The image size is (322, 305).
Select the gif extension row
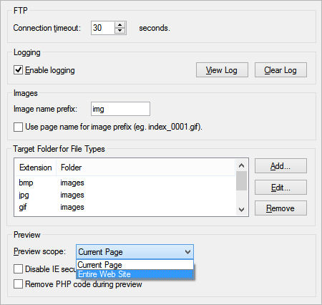click(126, 207)
